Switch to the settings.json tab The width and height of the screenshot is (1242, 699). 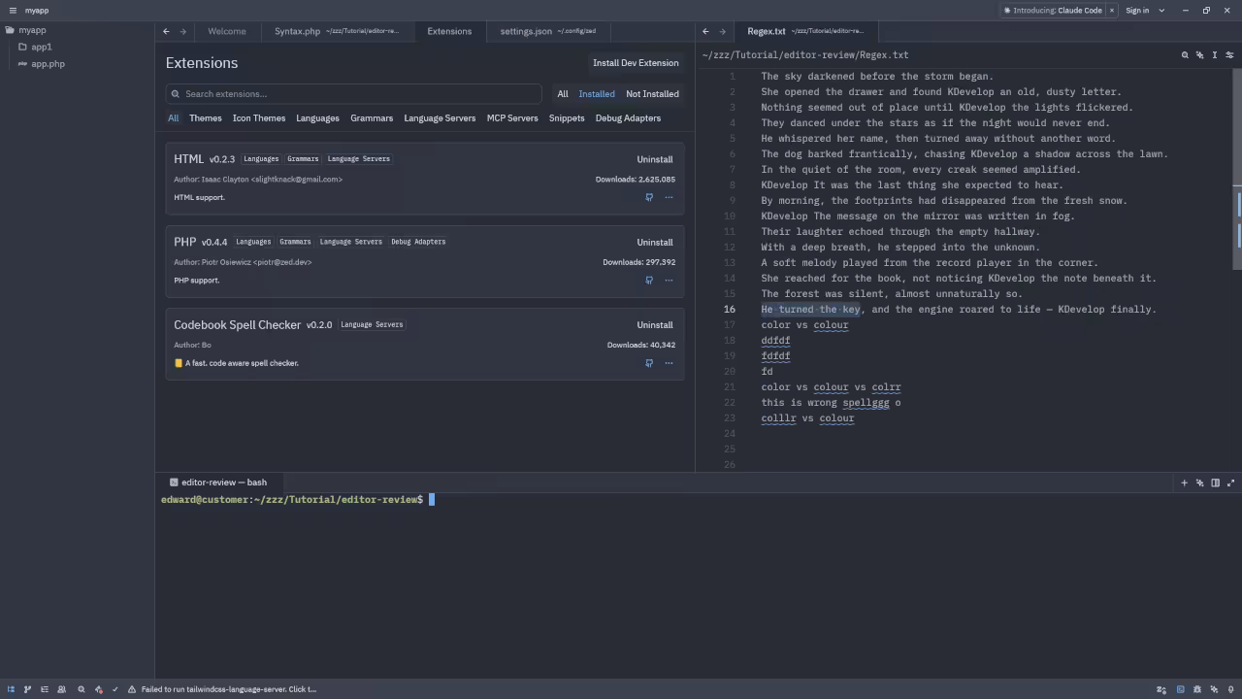[526, 31]
